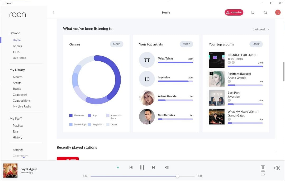The height and width of the screenshot is (181, 285).
Task: Open the Best Part album title
Action: point(234,93)
